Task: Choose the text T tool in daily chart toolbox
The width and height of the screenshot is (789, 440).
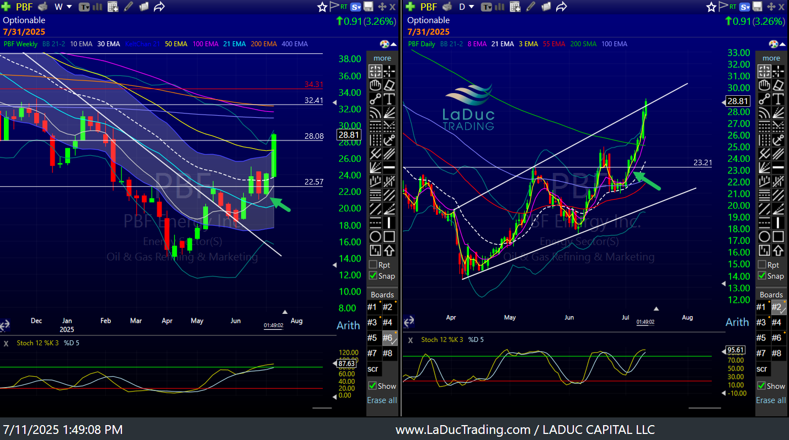Action: click(x=778, y=99)
